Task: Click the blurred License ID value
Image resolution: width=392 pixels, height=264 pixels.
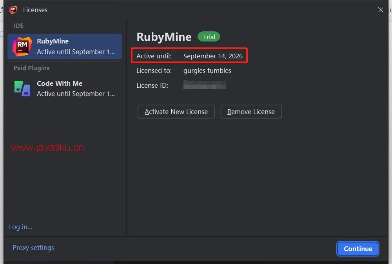Action: (x=205, y=85)
